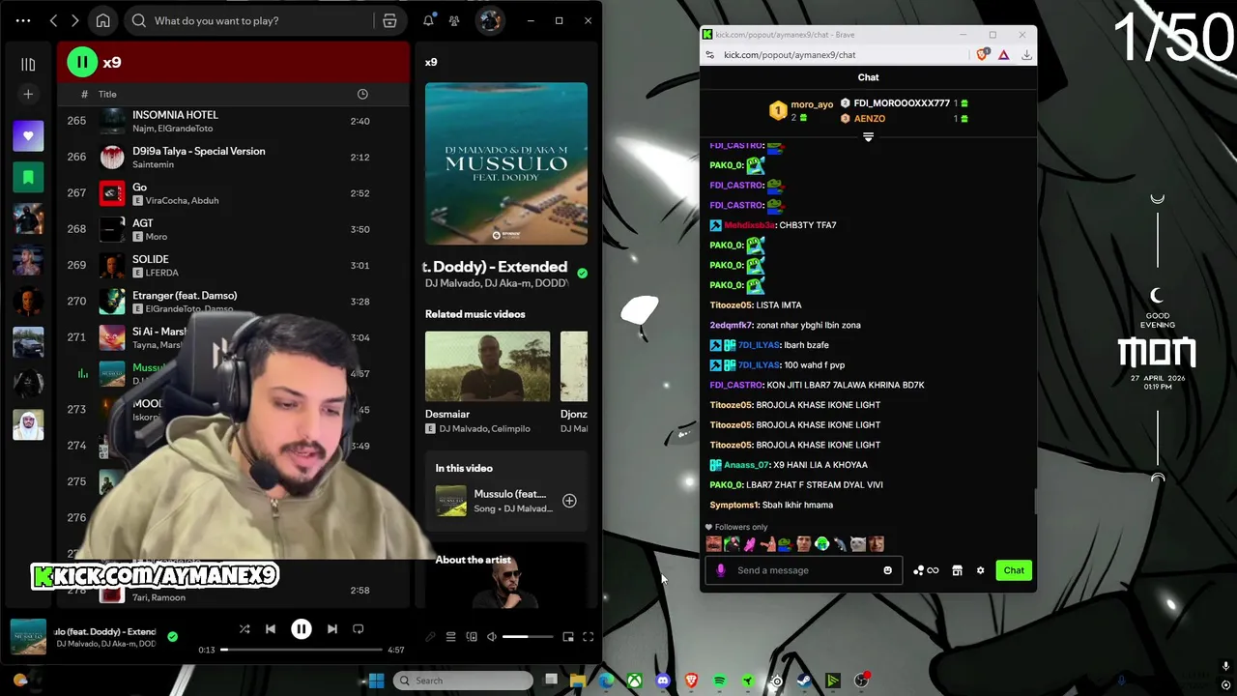Pause playback in bottom player bar
1237x696 pixels.
301,629
